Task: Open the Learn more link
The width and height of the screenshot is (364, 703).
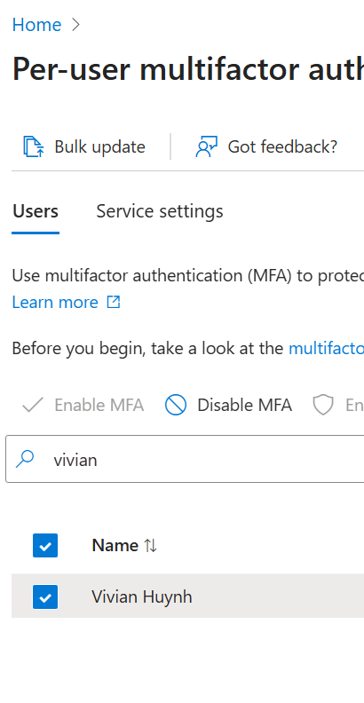Action: [x=55, y=302]
